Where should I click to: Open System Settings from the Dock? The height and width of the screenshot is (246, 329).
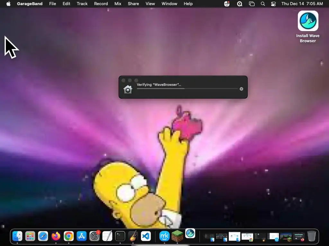click(94, 236)
